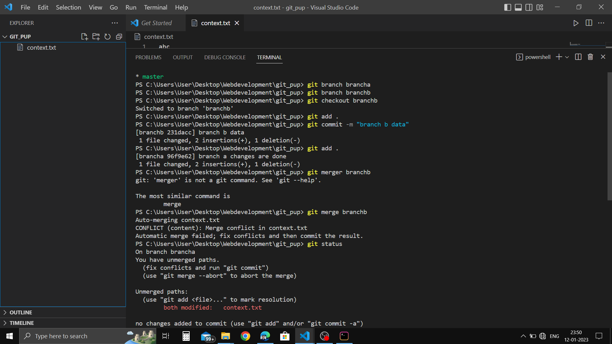The height and width of the screenshot is (344, 612).
Task: Open editor more actions ellipsis
Action: pyautogui.click(x=601, y=23)
